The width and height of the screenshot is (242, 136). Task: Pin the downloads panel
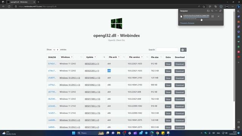click(220, 11)
